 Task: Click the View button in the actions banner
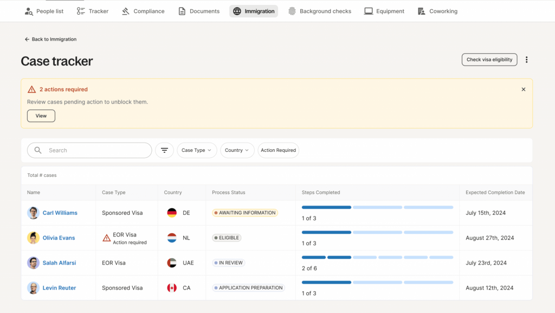[x=41, y=116]
